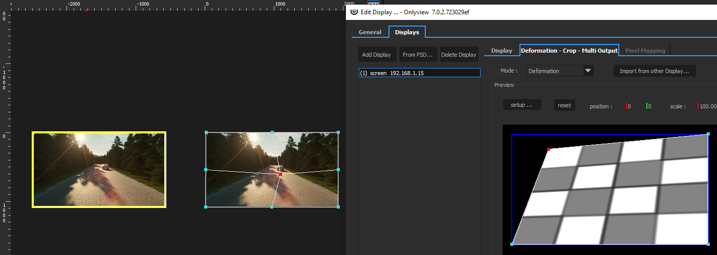Click the cyan bottom-left handle in preview
The height and width of the screenshot is (255, 717).
(512, 244)
